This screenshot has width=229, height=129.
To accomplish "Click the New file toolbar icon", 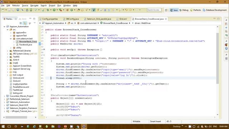I will coord(3,10).
